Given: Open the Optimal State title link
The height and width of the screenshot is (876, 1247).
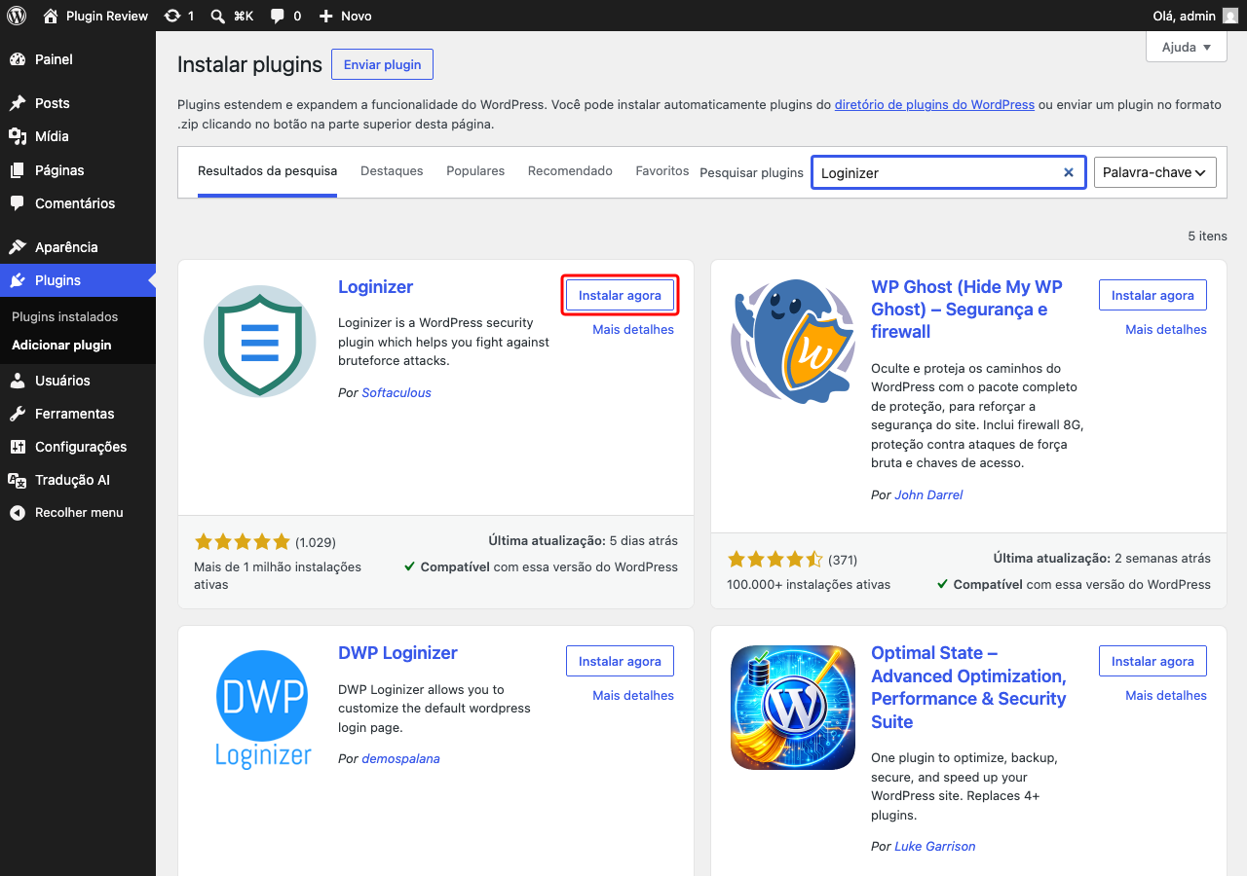Looking at the screenshot, I should 968,687.
